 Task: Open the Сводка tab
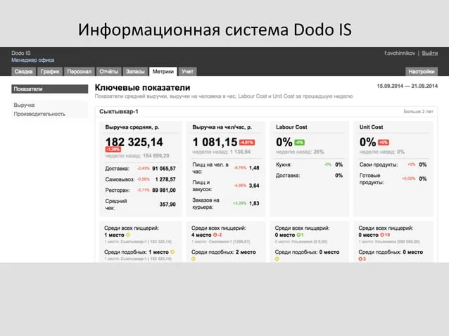coord(23,72)
